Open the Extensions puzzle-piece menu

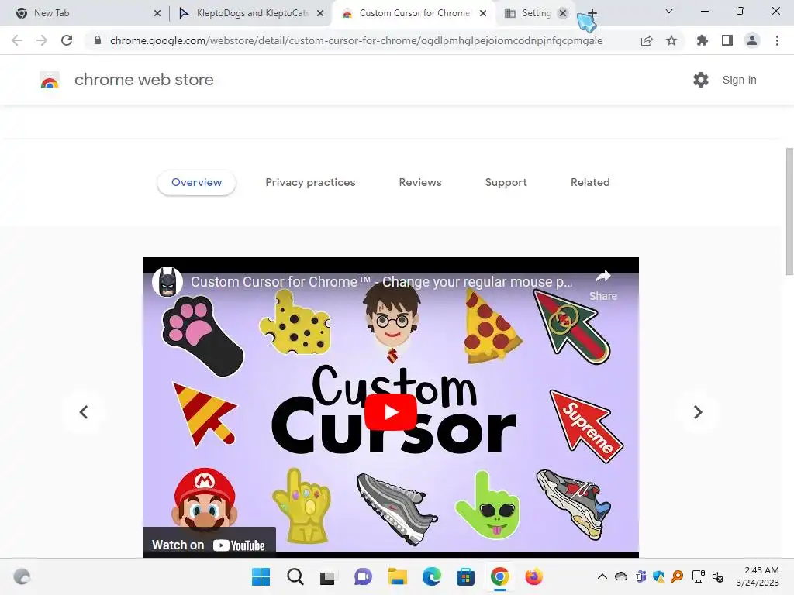coord(703,40)
